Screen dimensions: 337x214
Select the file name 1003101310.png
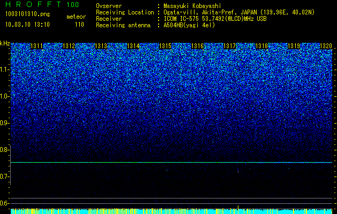[28, 14]
